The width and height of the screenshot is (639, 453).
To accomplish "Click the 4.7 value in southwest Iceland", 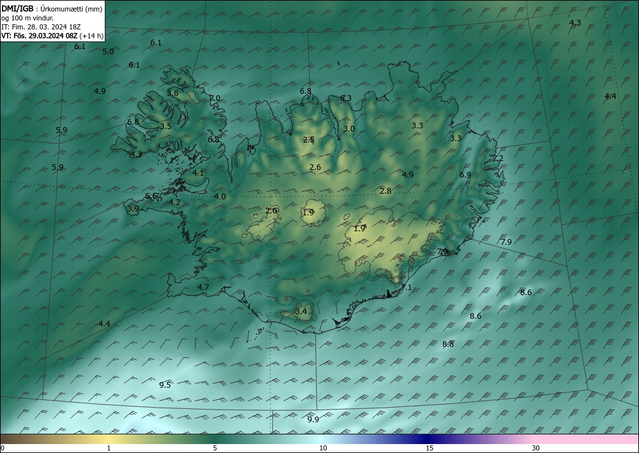I will click(x=203, y=288).
